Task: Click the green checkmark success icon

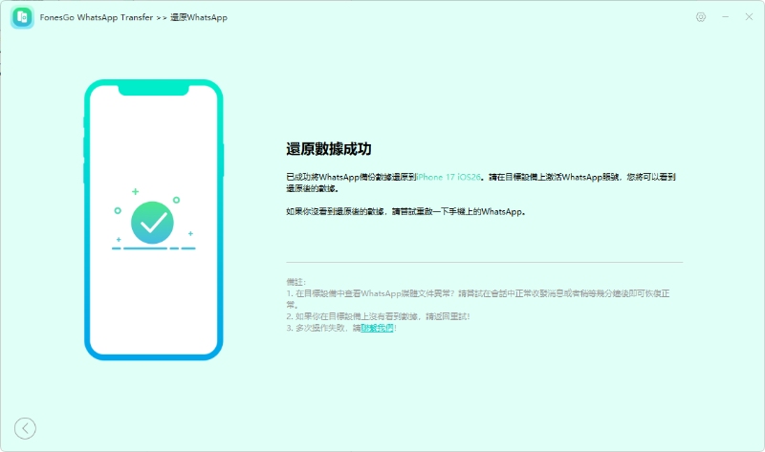Action: click(152, 223)
